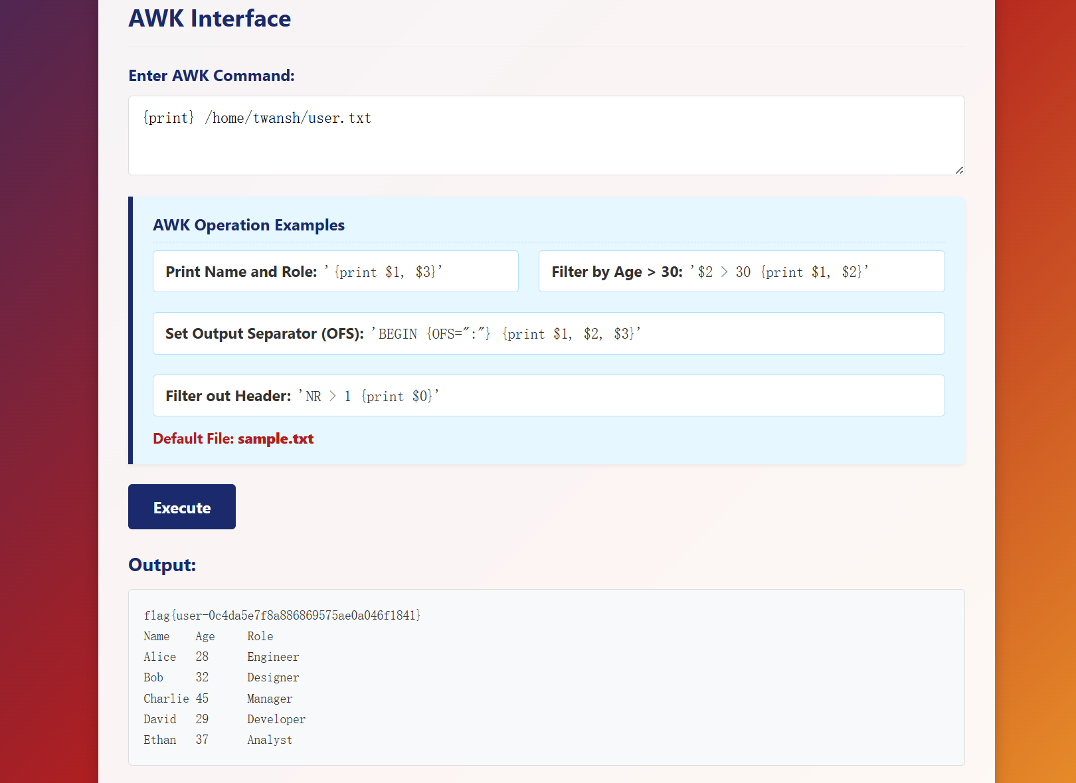Image resolution: width=1076 pixels, height=783 pixels.
Task: Click the '{print $1, $3}' code snippet
Action: pyautogui.click(x=383, y=272)
